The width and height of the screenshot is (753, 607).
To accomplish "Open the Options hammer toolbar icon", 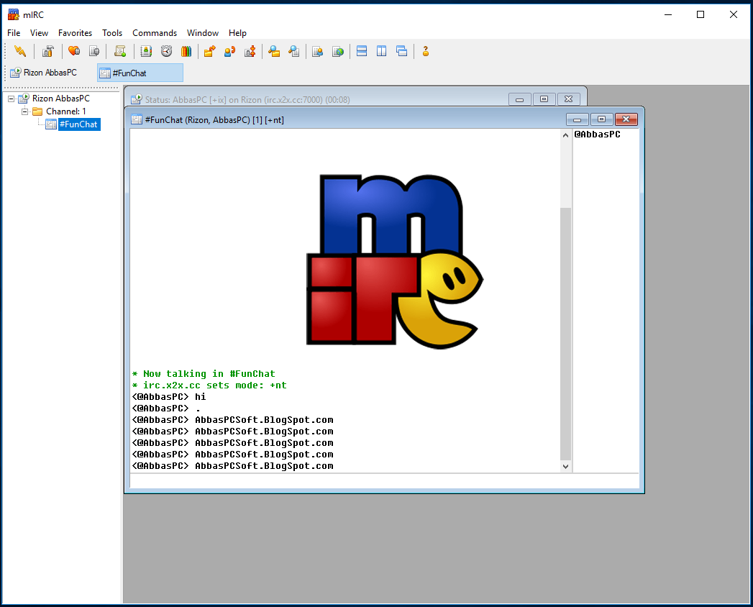I will click(48, 51).
